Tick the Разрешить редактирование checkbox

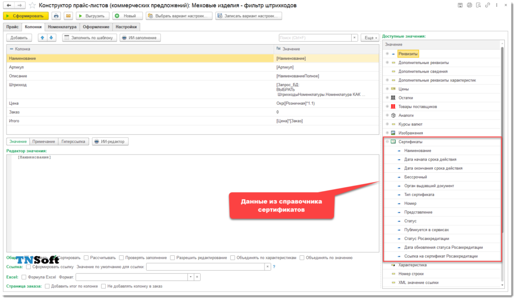tap(172, 258)
